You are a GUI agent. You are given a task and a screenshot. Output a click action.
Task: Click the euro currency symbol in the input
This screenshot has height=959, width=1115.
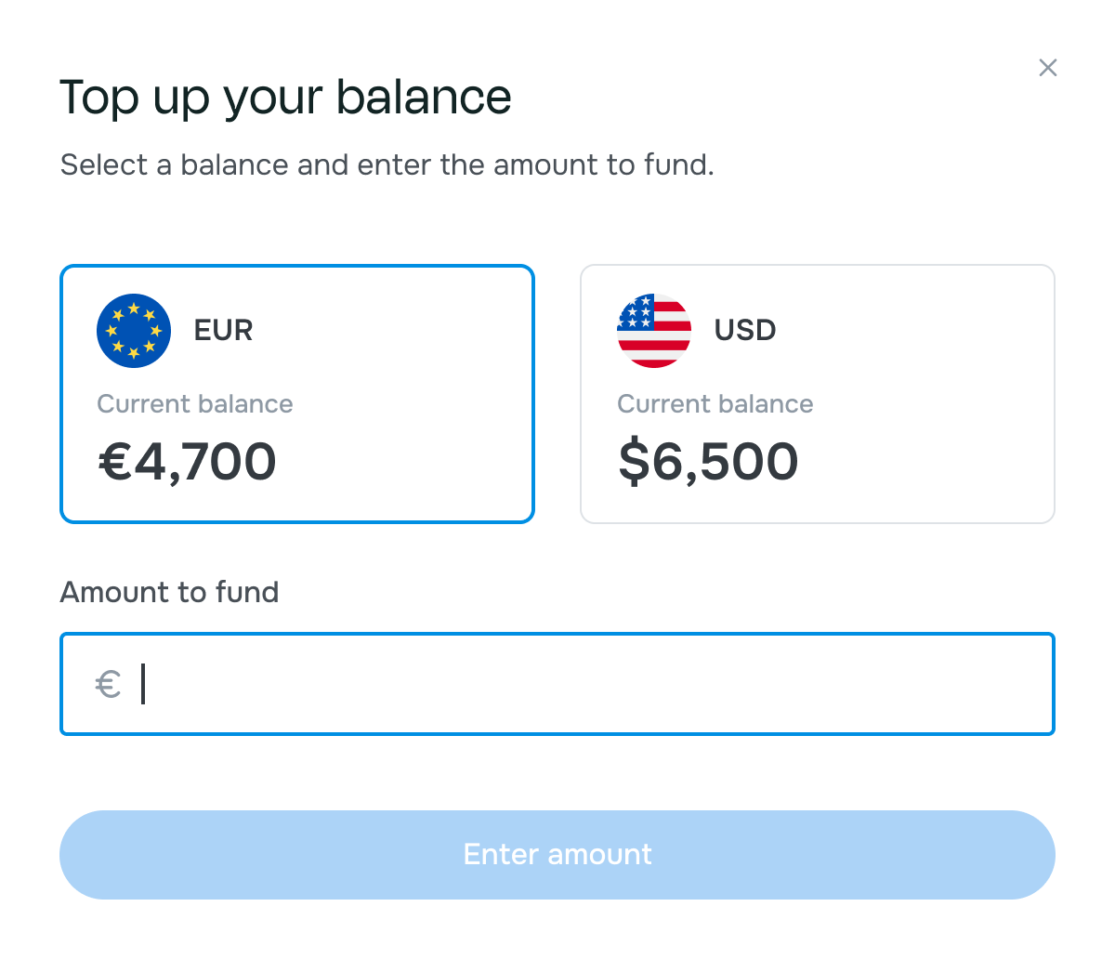coord(108,684)
